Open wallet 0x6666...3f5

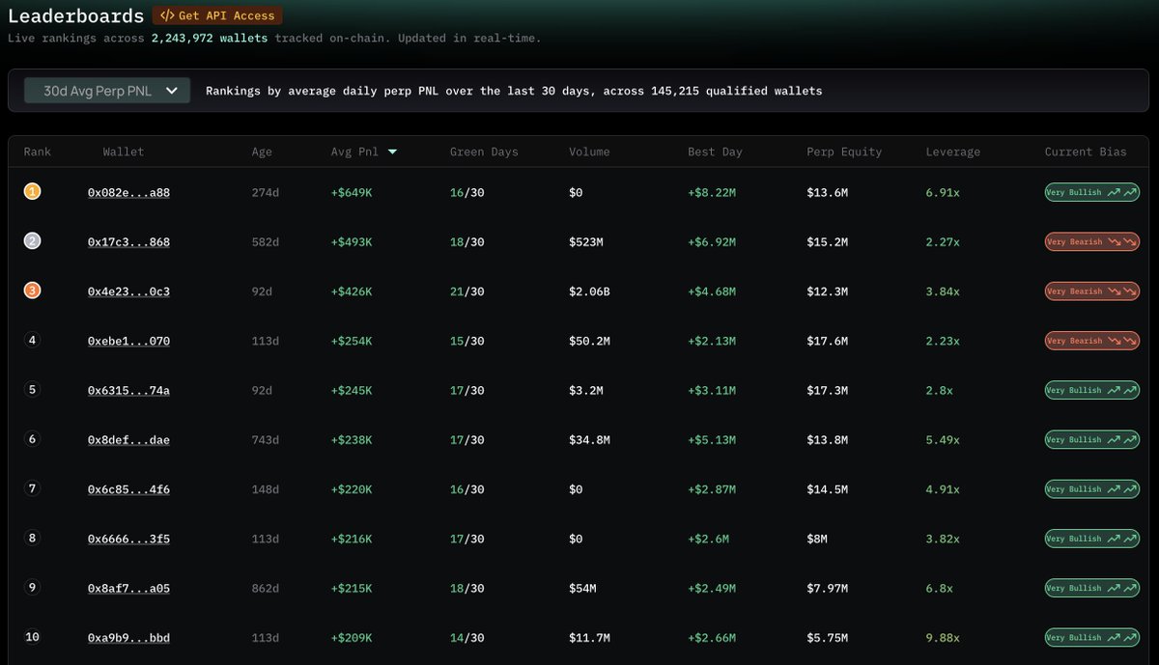tap(128, 539)
